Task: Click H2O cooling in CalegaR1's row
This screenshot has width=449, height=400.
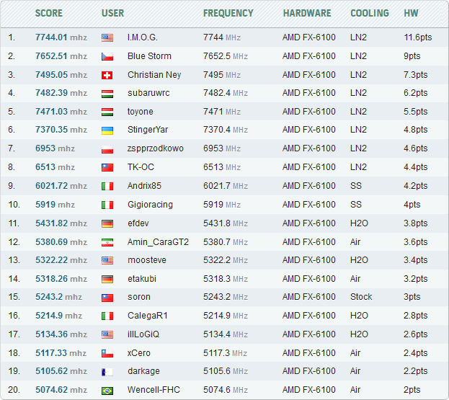Action: click(x=359, y=316)
